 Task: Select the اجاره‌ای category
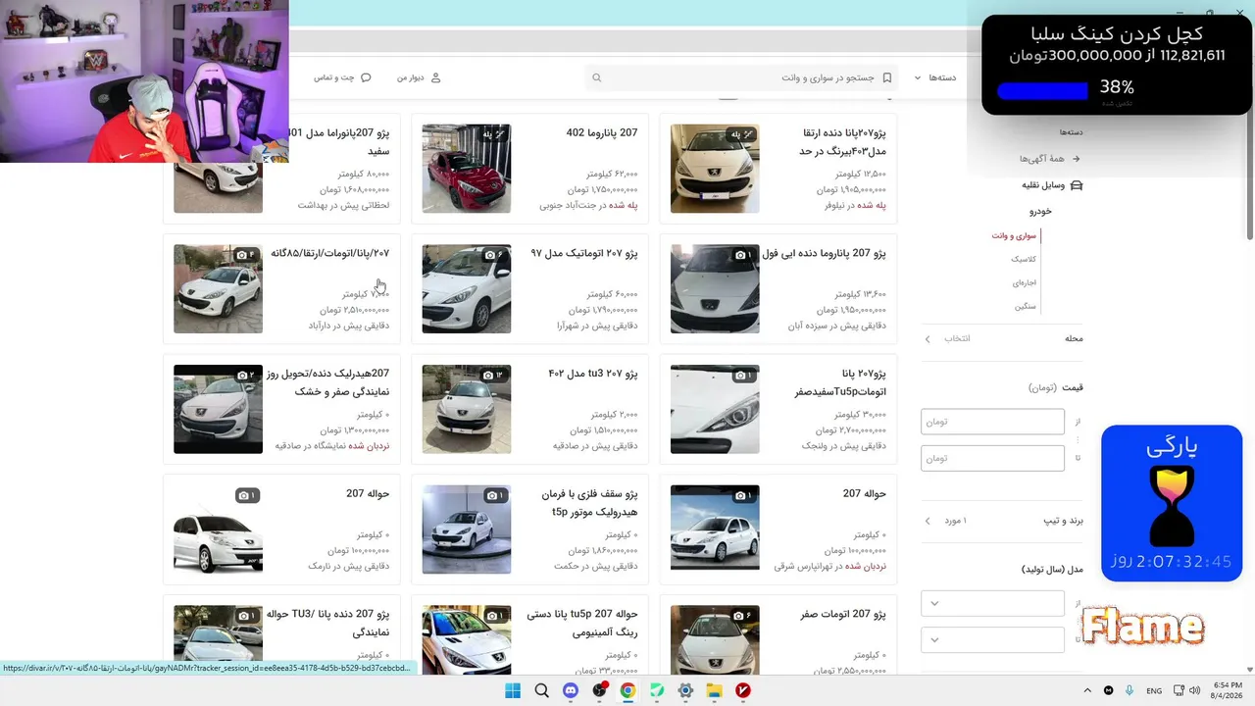[1025, 282]
